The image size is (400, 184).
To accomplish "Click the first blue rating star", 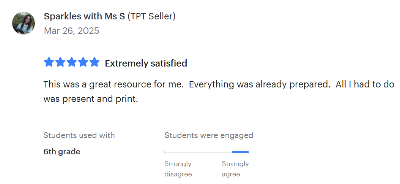I will click(49, 62).
